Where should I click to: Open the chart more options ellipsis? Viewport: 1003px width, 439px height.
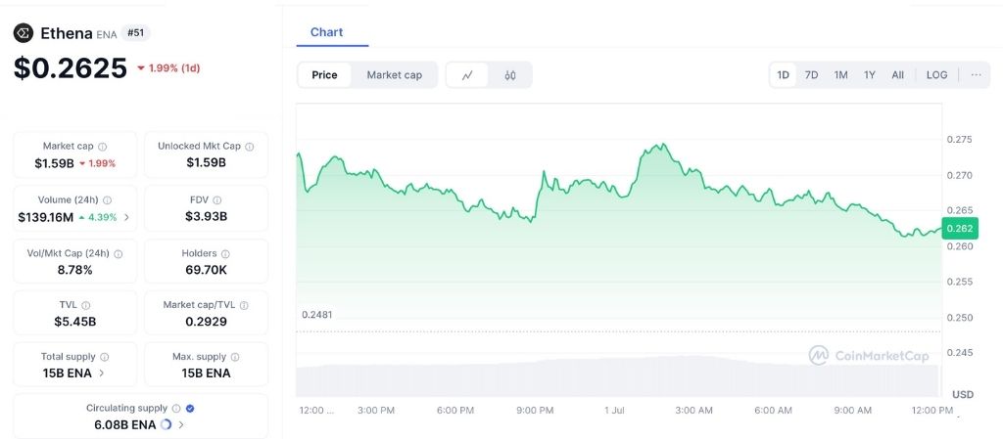[x=975, y=74]
